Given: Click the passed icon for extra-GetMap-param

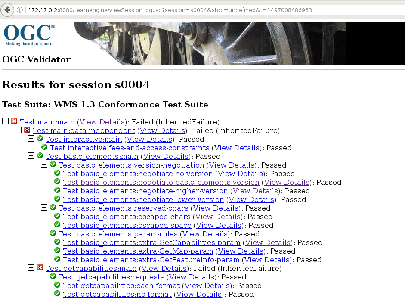Looking at the screenshot, I should [x=57, y=251].
